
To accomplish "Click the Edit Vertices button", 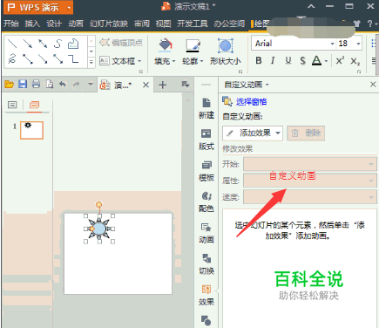I will [x=121, y=43].
